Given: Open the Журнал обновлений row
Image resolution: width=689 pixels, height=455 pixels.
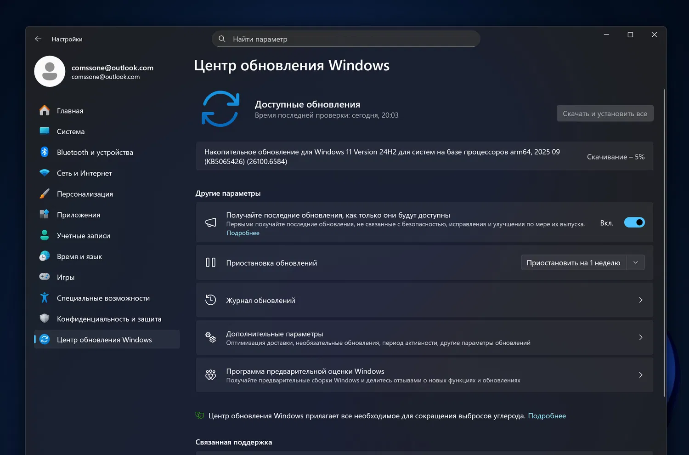Looking at the screenshot, I should click(424, 300).
